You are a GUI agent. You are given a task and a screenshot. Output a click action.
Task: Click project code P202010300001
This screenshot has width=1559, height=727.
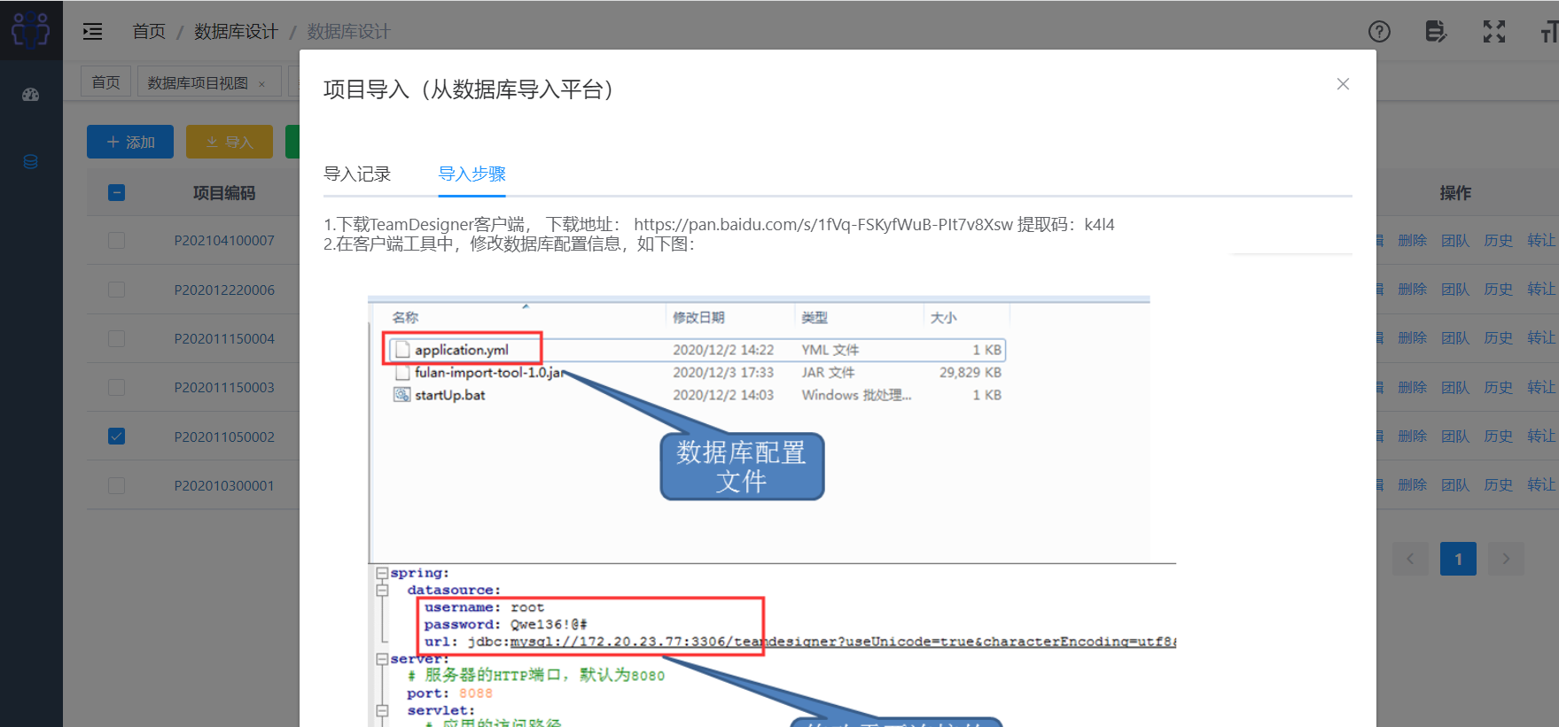(224, 486)
